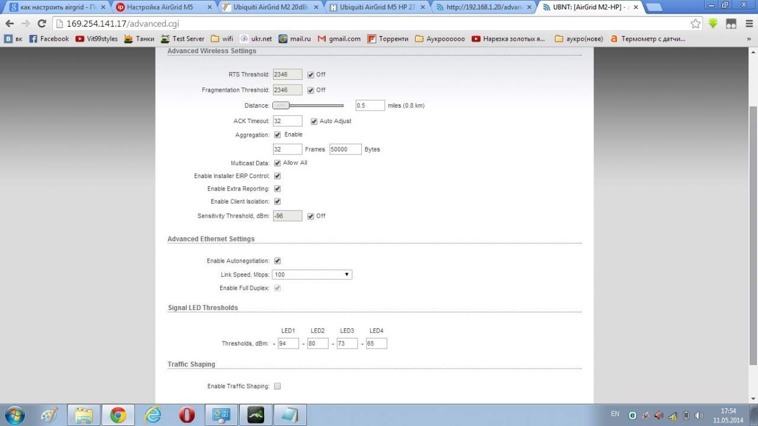Click the Aggregation Frames input field
This screenshot has height=426, width=758.
click(x=287, y=149)
